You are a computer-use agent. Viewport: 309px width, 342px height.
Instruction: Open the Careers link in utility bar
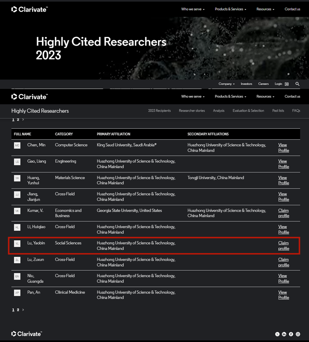(x=263, y=84)
